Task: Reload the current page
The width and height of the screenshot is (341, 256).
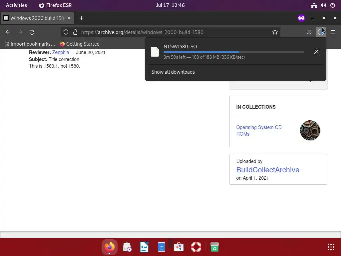Action: (x=32, y=32)
